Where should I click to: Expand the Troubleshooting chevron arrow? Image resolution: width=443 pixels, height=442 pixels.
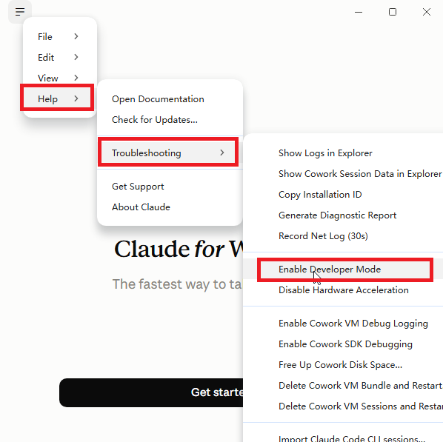[x=222, y=153]
